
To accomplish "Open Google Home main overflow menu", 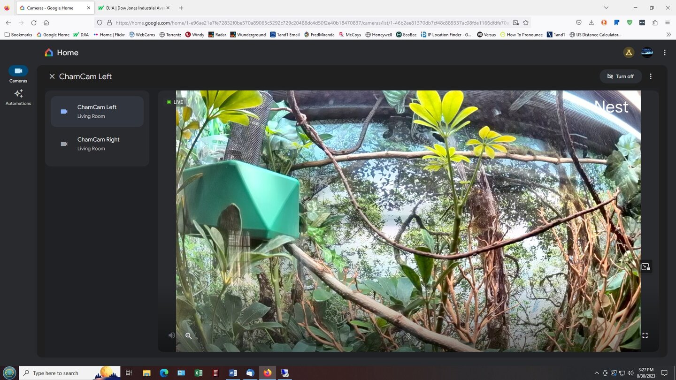I will [x=664, y=53].
